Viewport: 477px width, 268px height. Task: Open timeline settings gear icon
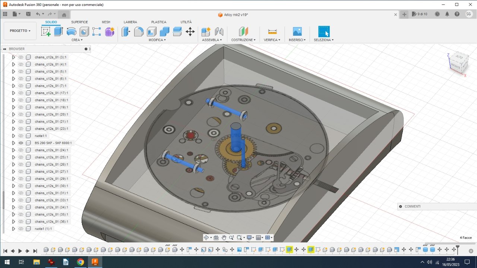click(471, 251)
